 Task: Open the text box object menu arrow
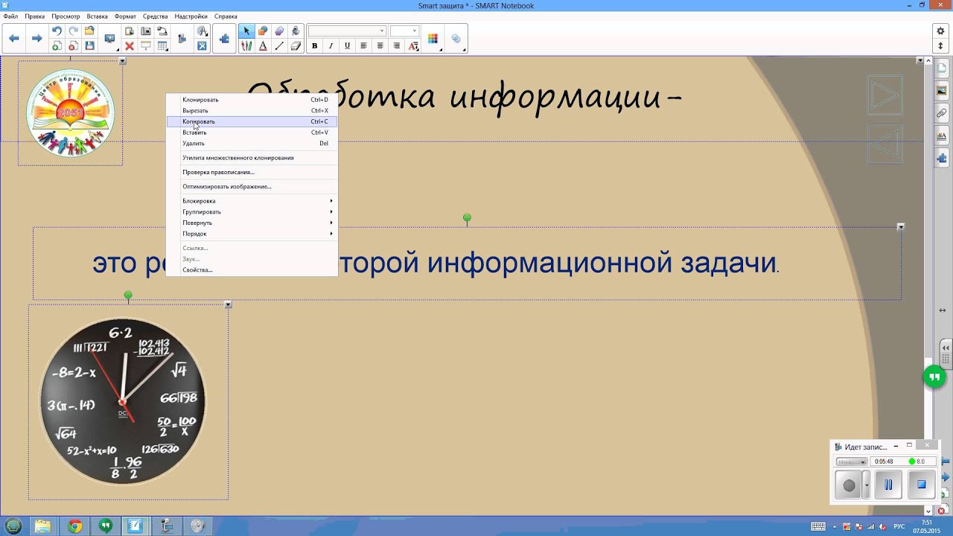901,226
